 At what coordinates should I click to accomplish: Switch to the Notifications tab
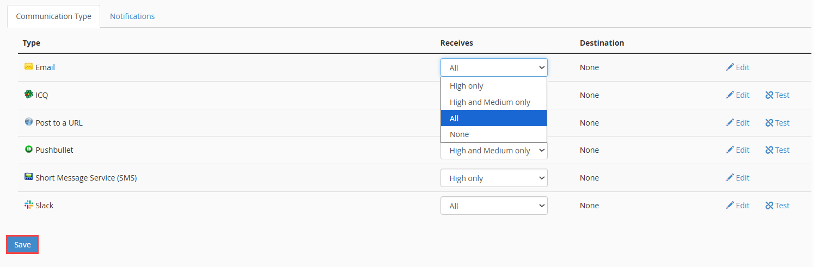coord(132,16)
